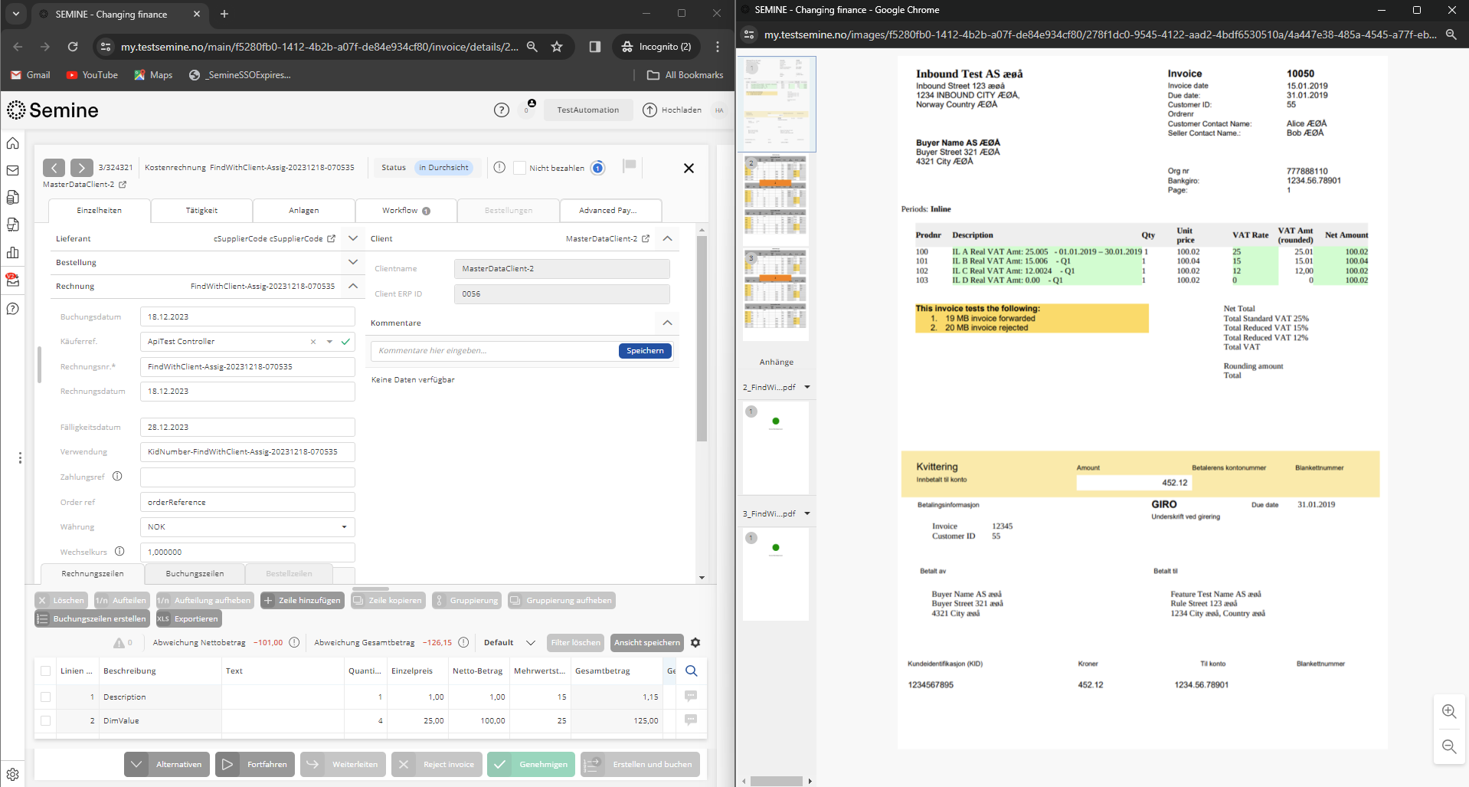Collapse the Kommentare section

666,323
